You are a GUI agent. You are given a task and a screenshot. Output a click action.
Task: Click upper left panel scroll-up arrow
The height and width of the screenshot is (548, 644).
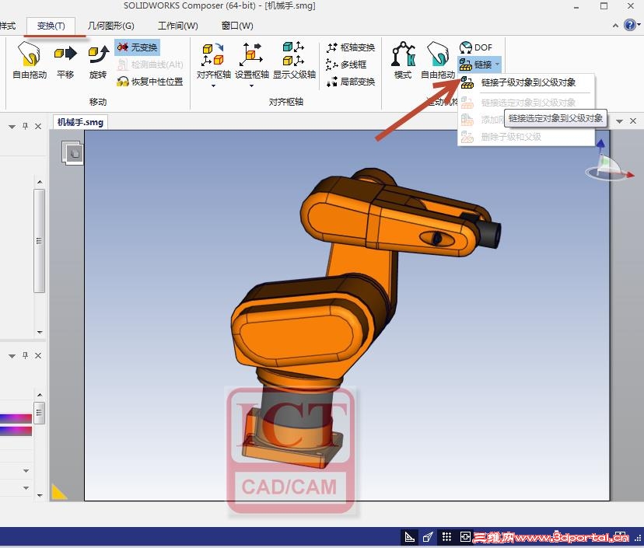click(x=40, y=182)
